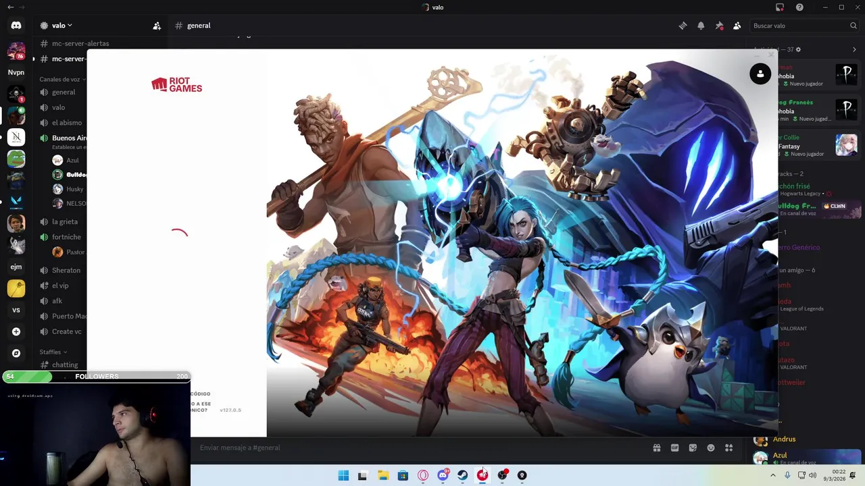Viewport: 865px width, 486px height.
Task: Toggle microphone icon in system tray
Action: pos(787,475)
